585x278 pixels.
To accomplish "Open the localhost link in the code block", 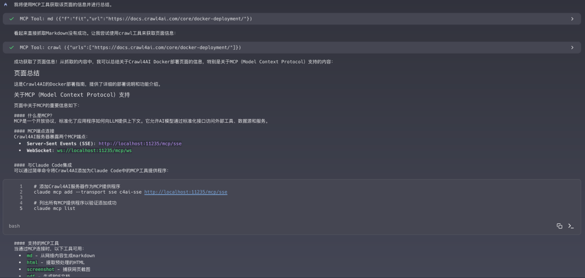I will pyautogui.click(x=186, y=192).
